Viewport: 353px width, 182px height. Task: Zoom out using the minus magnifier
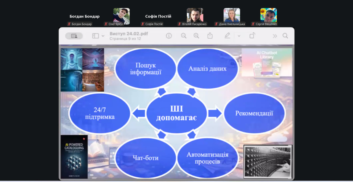click(184, 36)
